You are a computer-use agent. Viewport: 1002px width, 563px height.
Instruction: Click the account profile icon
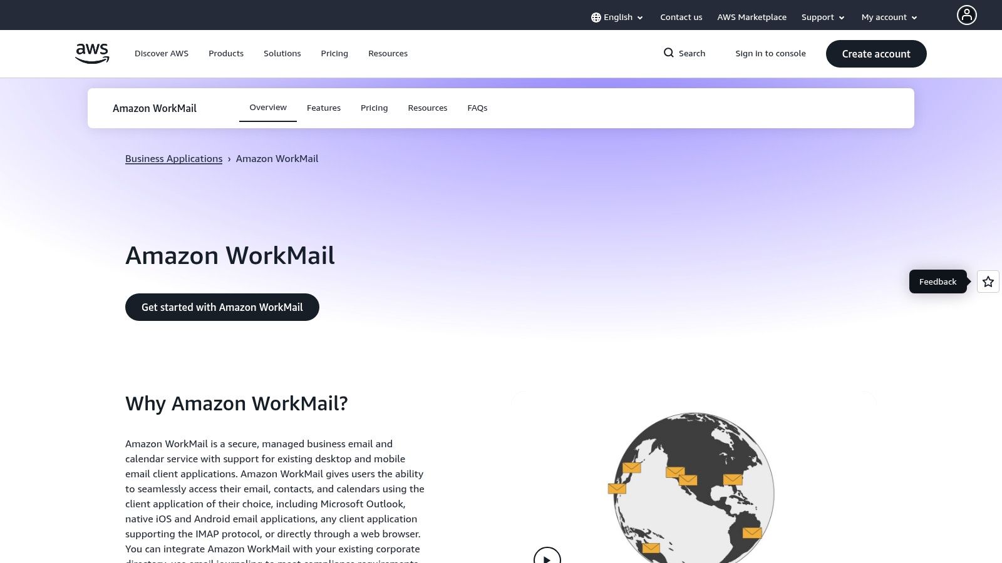point(966,15)
